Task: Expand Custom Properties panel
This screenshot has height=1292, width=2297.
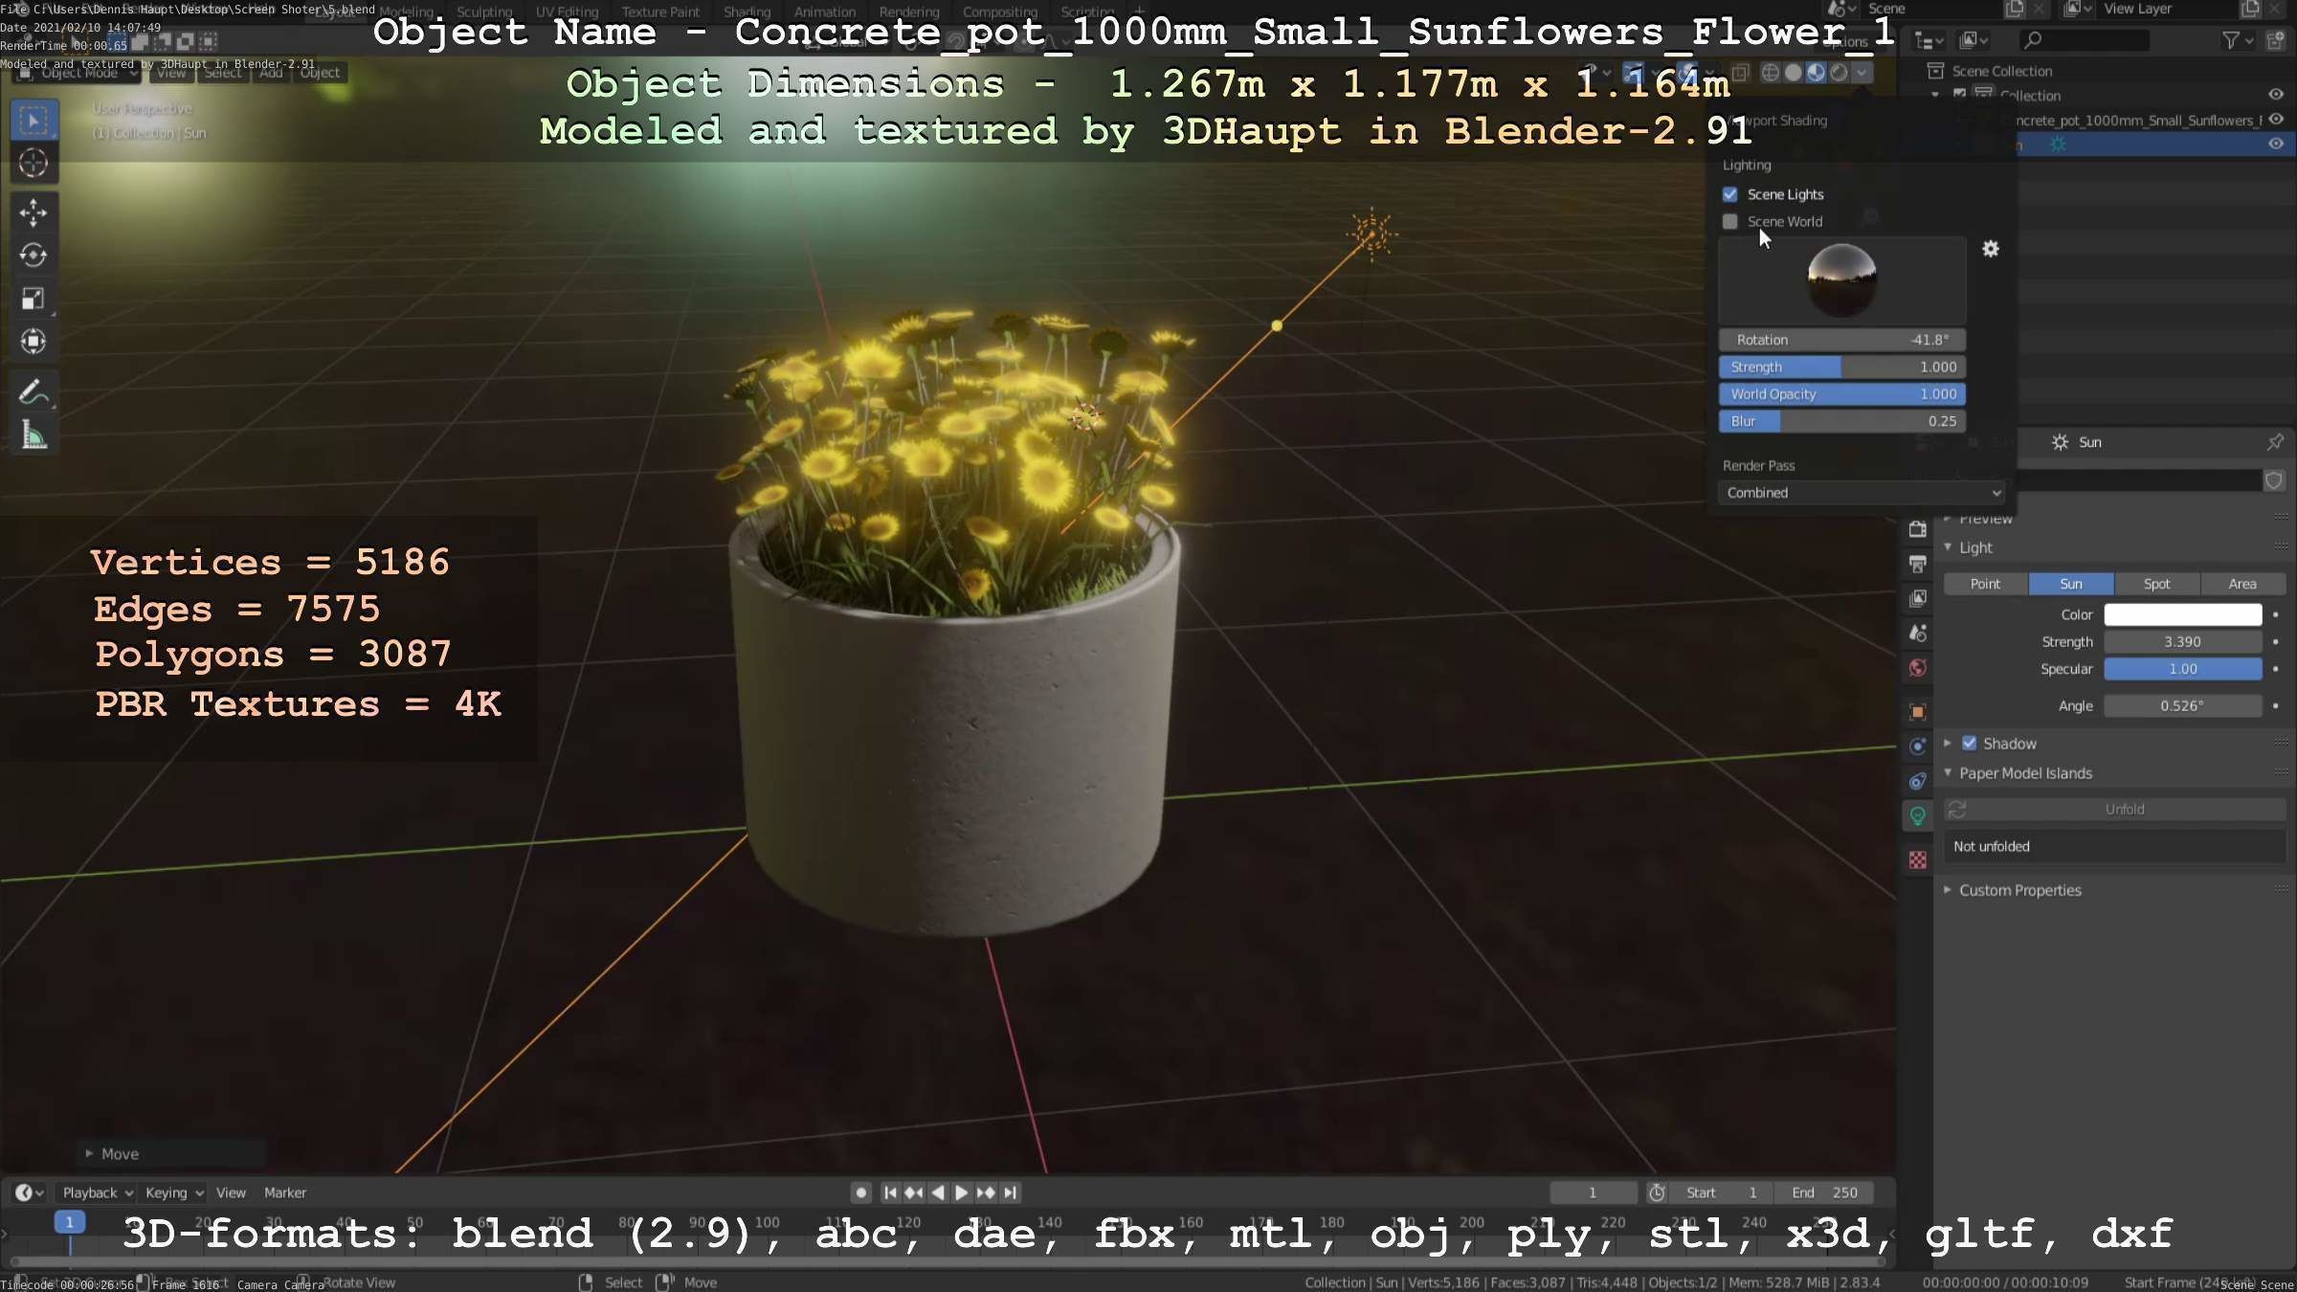Action: (x=1948, y=890)
